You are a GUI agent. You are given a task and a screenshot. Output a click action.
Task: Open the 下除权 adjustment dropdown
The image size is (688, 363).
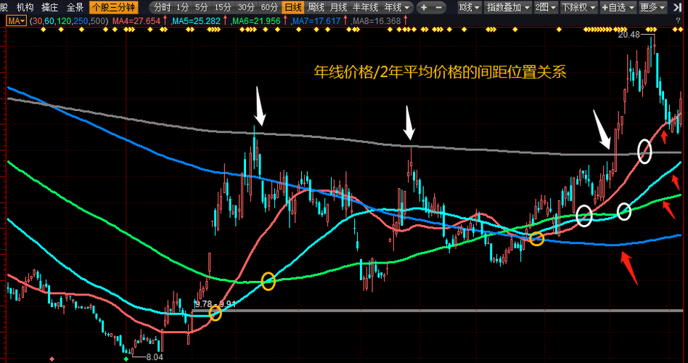pyautogui.click(x=578, y=7)
